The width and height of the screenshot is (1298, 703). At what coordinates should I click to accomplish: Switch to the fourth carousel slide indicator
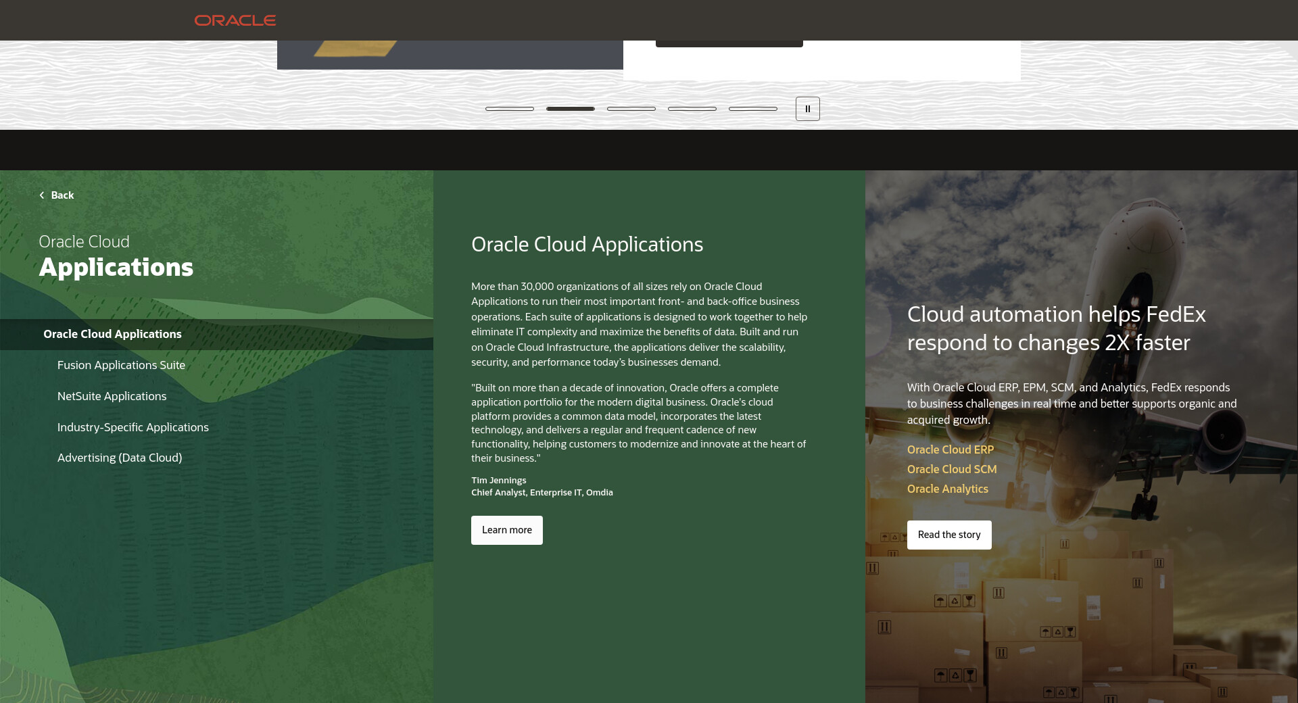point(692,109)
